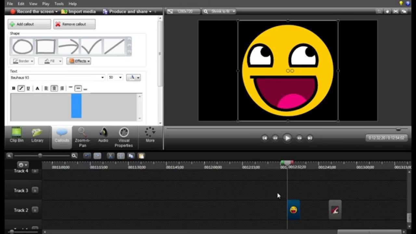Screen dimensions: 416x234
Task: Open the Help menu
Action: (73, 4)
